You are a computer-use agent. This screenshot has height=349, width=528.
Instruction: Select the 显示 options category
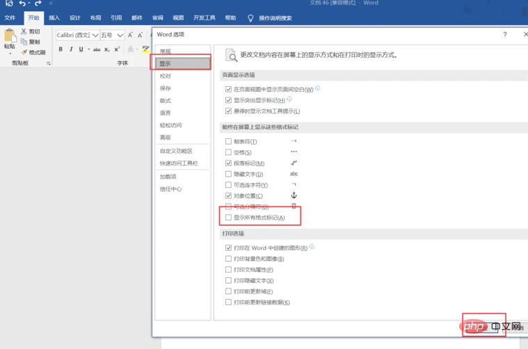tap(183, 63)
